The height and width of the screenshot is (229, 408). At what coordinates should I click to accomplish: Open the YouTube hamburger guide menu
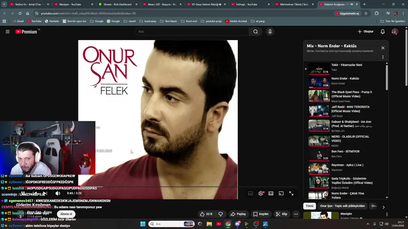tap(8, 31)
